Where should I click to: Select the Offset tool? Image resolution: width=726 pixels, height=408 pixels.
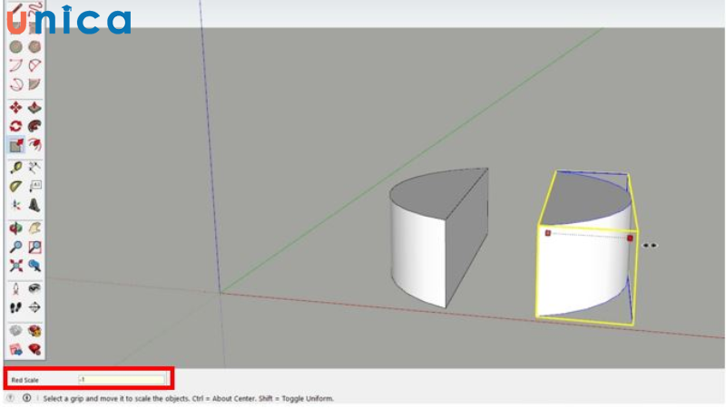click(34, 145)
